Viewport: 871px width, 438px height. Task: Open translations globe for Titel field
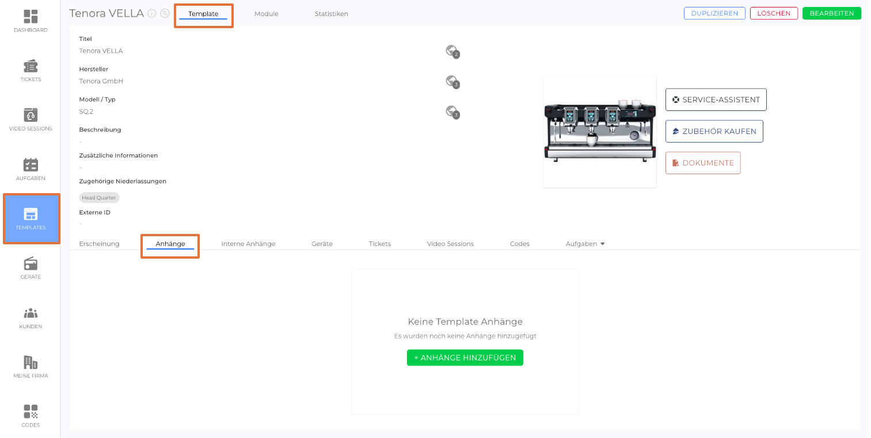(452, 51)
